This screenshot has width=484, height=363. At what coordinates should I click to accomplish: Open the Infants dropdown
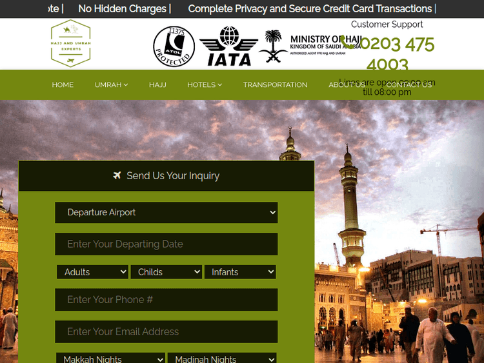point(239,272)
